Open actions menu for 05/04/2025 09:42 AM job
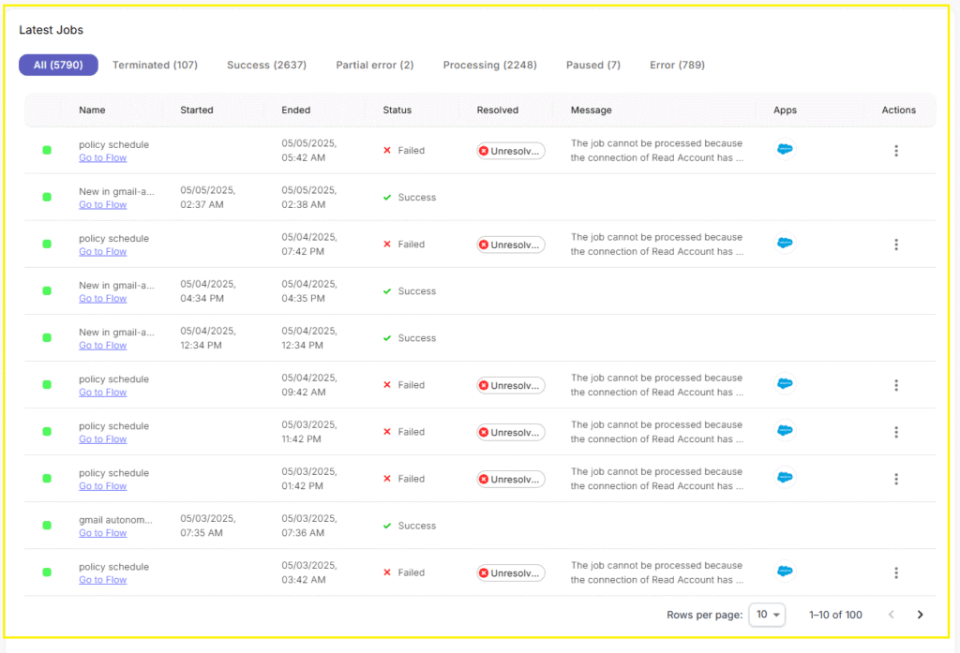 tap(896, 385)
